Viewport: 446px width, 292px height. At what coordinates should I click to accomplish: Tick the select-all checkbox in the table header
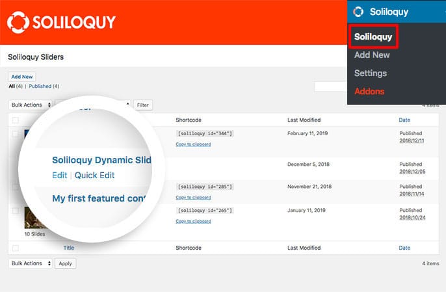click(16, 120)
